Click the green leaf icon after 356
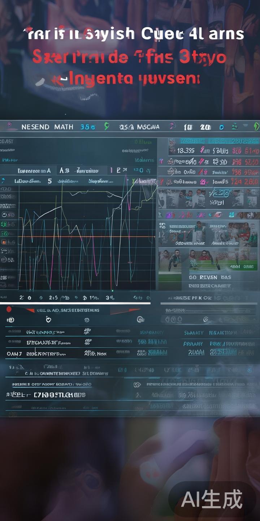 tap(107, 126)
